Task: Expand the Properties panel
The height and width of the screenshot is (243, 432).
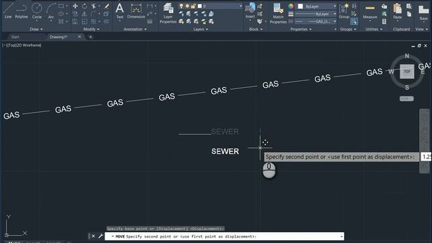Action: (301, 29)
